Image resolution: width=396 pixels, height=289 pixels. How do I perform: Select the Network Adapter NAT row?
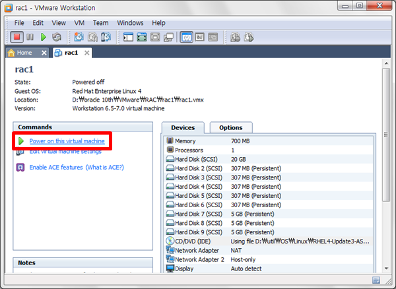coord(269,250)
